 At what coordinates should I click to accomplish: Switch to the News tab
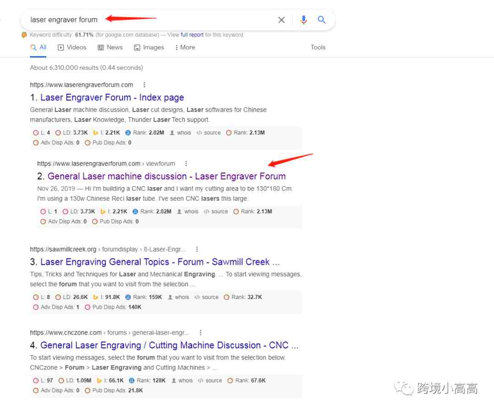(110, 47)
